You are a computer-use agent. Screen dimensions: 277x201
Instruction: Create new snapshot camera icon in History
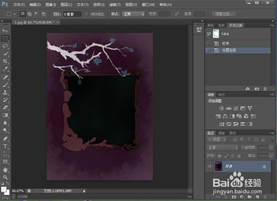[257, 89]
